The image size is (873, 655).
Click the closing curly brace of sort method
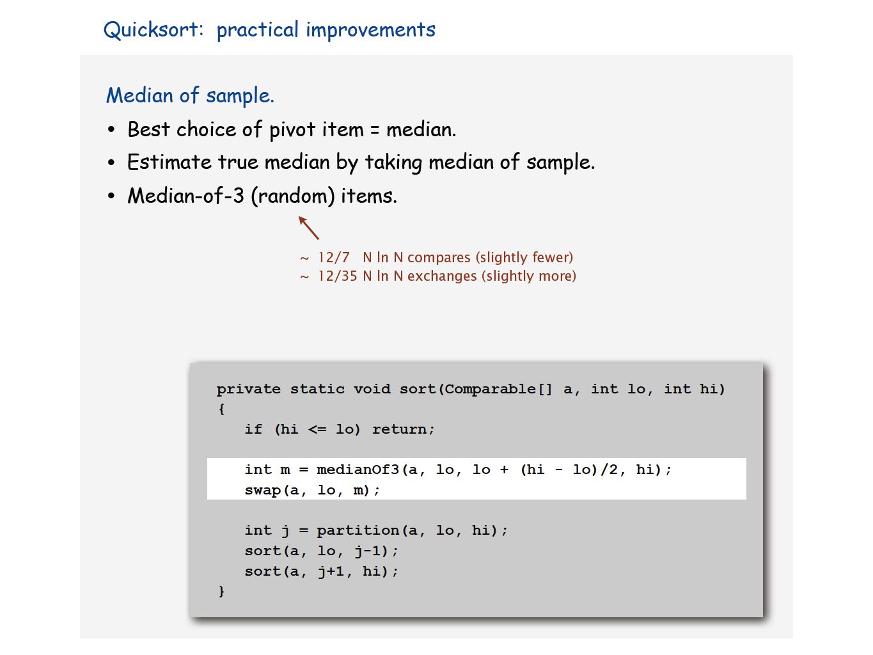pyautogui.click(x=221, y=592)
